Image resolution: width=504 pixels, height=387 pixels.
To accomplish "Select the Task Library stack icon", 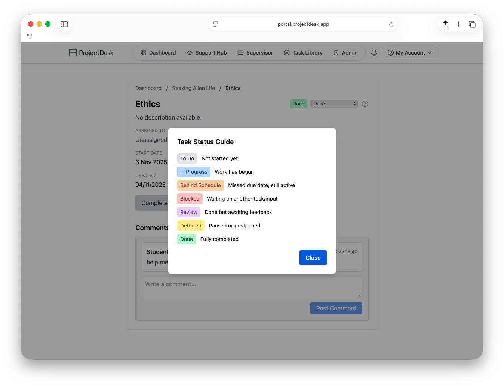I will coord(286,53).
